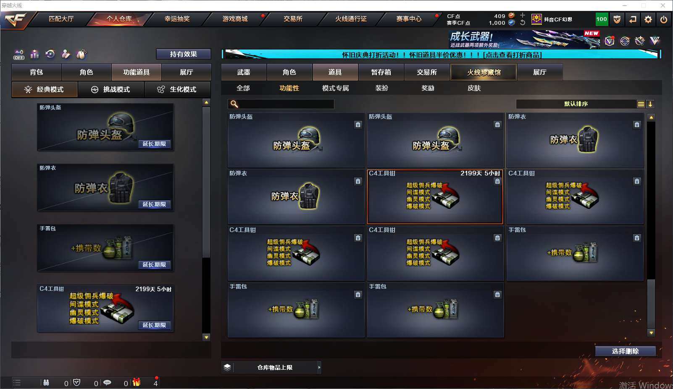Click the plus icon to recharge CF points
This screenshot has width=673, height=389.
click(523, 16)
